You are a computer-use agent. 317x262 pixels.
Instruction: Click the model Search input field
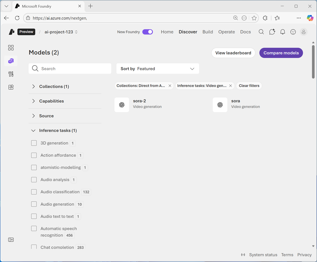pos(74,69)
